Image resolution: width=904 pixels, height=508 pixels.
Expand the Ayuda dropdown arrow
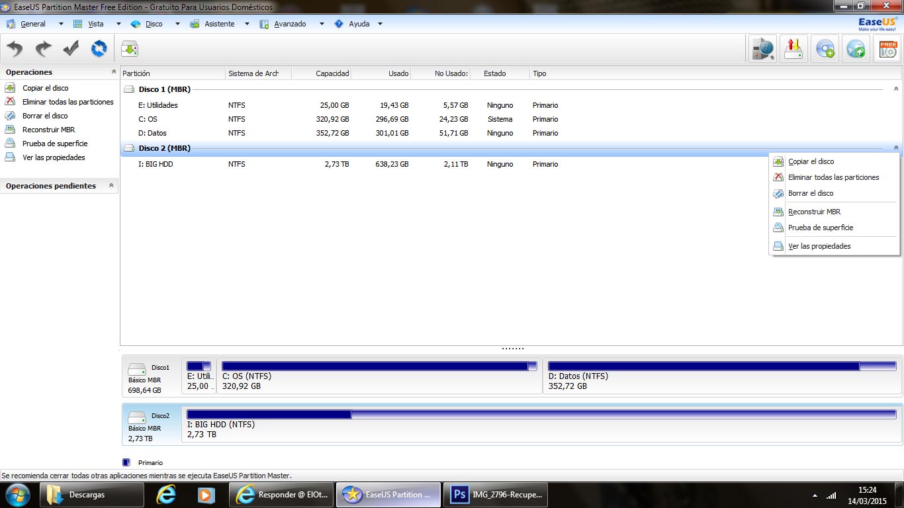click(380, 24)
